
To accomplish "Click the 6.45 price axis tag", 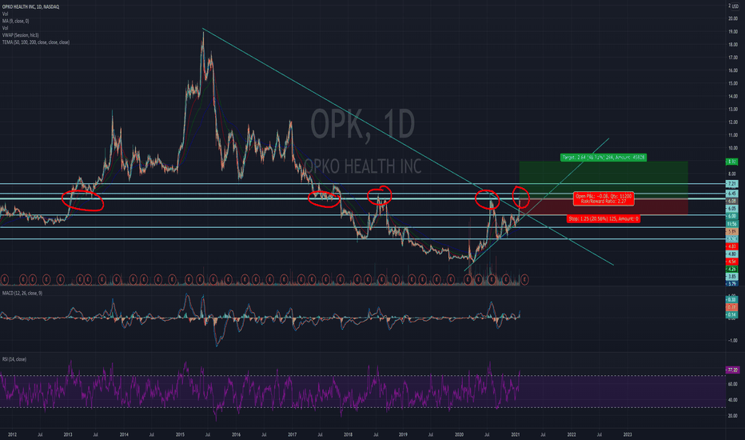I will point(731,194).
